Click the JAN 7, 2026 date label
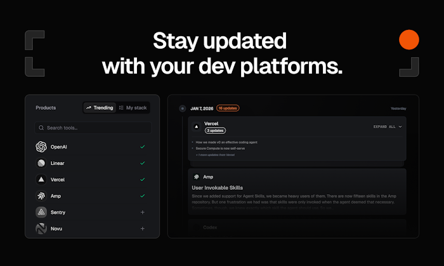Image resolution: width=444 pixels, height=266 pixels. pos(202,109)
